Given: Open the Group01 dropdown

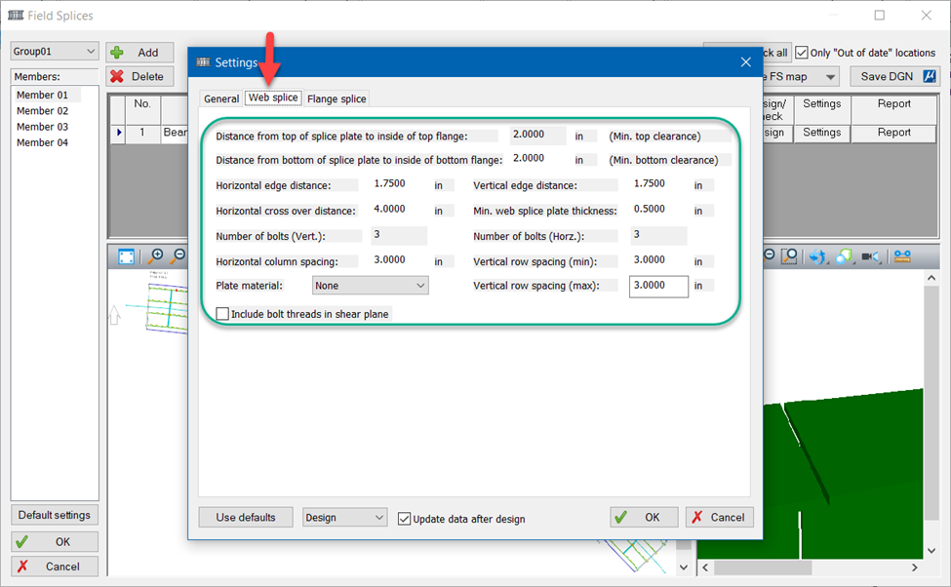Looking at the screenshot, I should [x=54, y=51].
